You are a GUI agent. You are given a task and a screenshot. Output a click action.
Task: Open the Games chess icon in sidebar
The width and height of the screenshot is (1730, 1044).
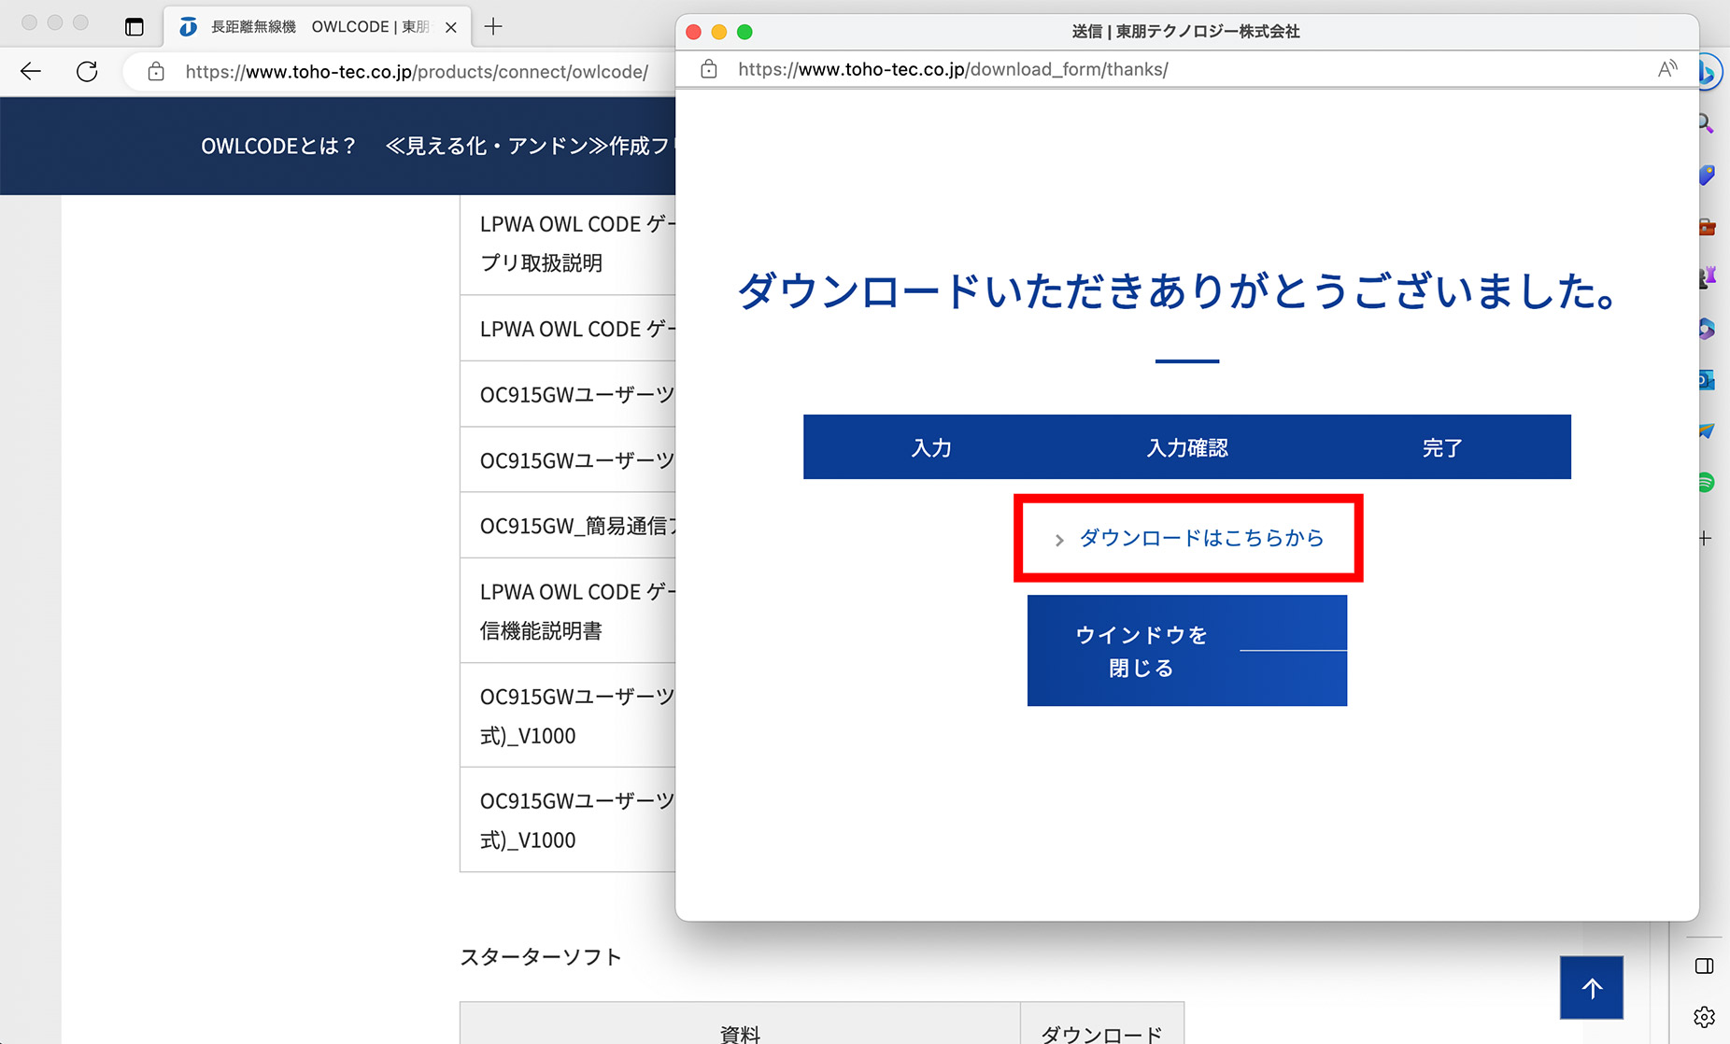tap(1708, 277)
